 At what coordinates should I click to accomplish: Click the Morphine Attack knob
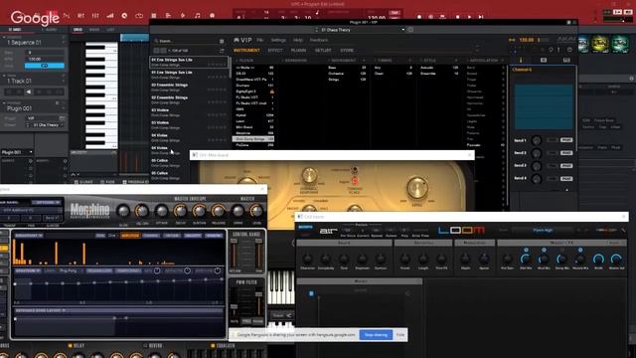click(x=161, y=211)
